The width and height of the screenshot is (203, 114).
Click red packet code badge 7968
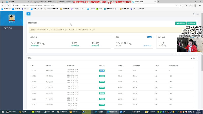(102, 99)
